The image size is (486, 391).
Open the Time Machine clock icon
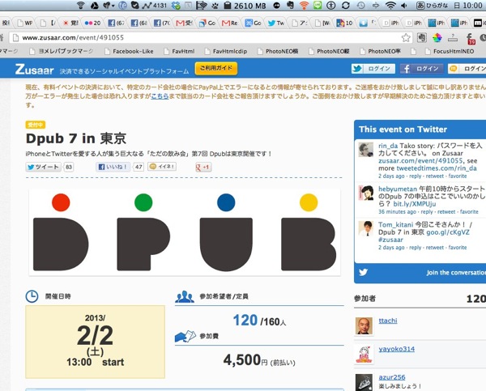(x=360, y=6)
